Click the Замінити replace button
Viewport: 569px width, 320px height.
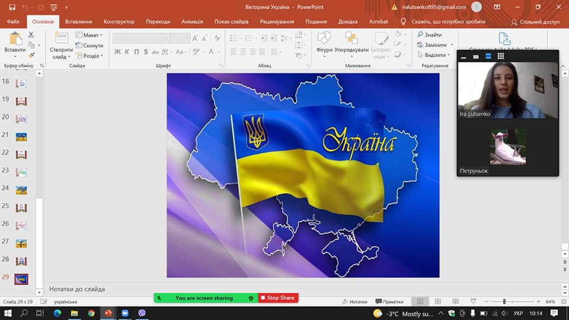point(432,45)
